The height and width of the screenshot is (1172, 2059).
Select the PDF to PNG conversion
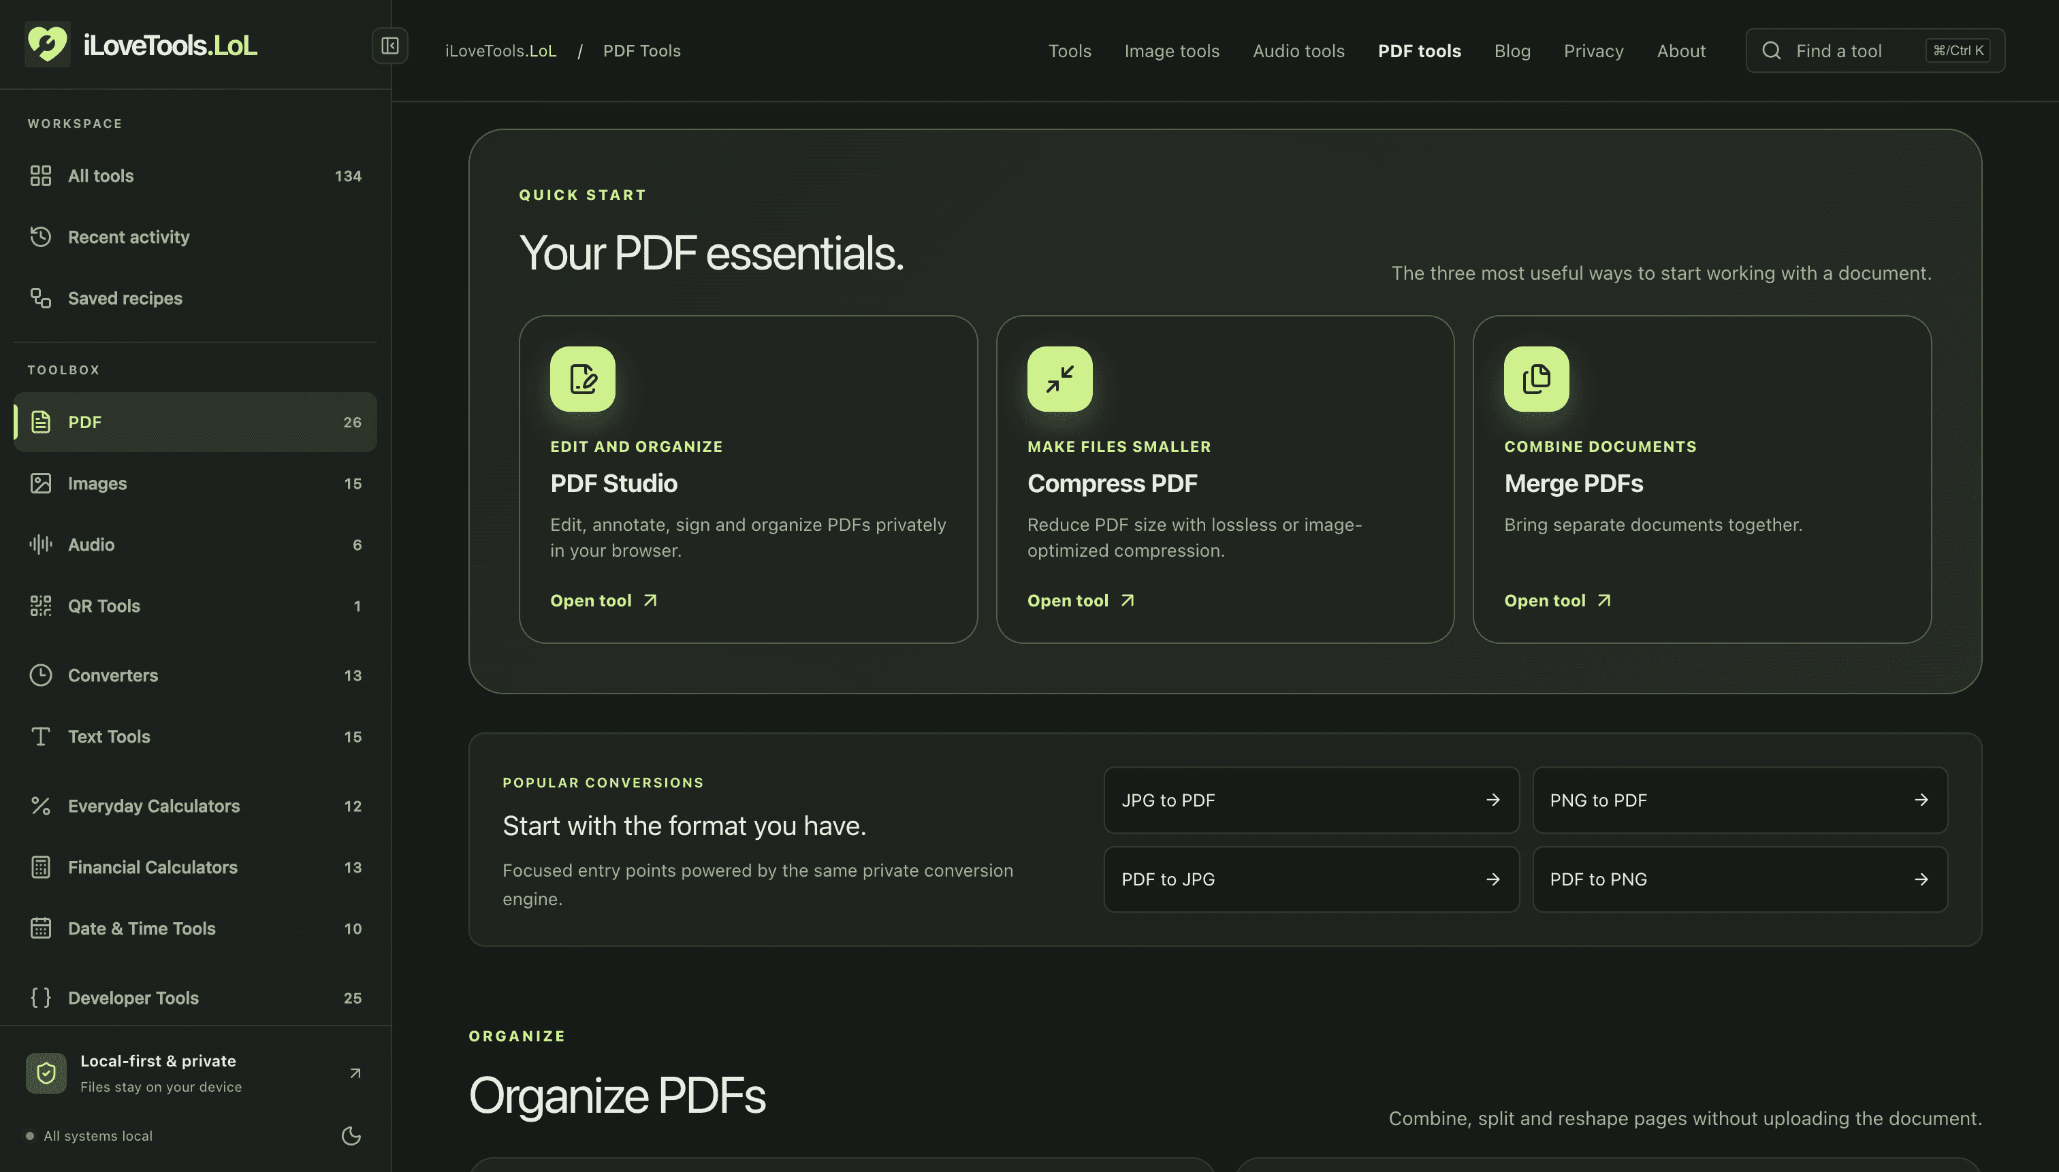pyautogui.click(x=1739, y=879)
